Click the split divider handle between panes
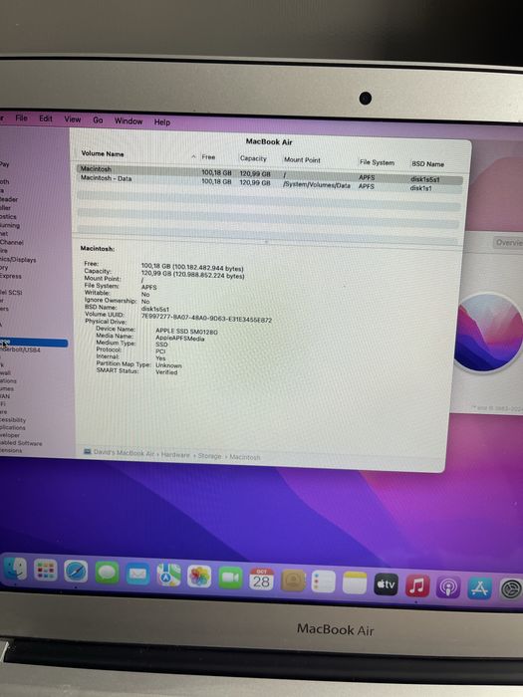This screenshot has width=523, height=697. pos(266,242)
